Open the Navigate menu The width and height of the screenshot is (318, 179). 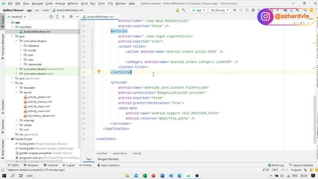click(x=37, y=3)
